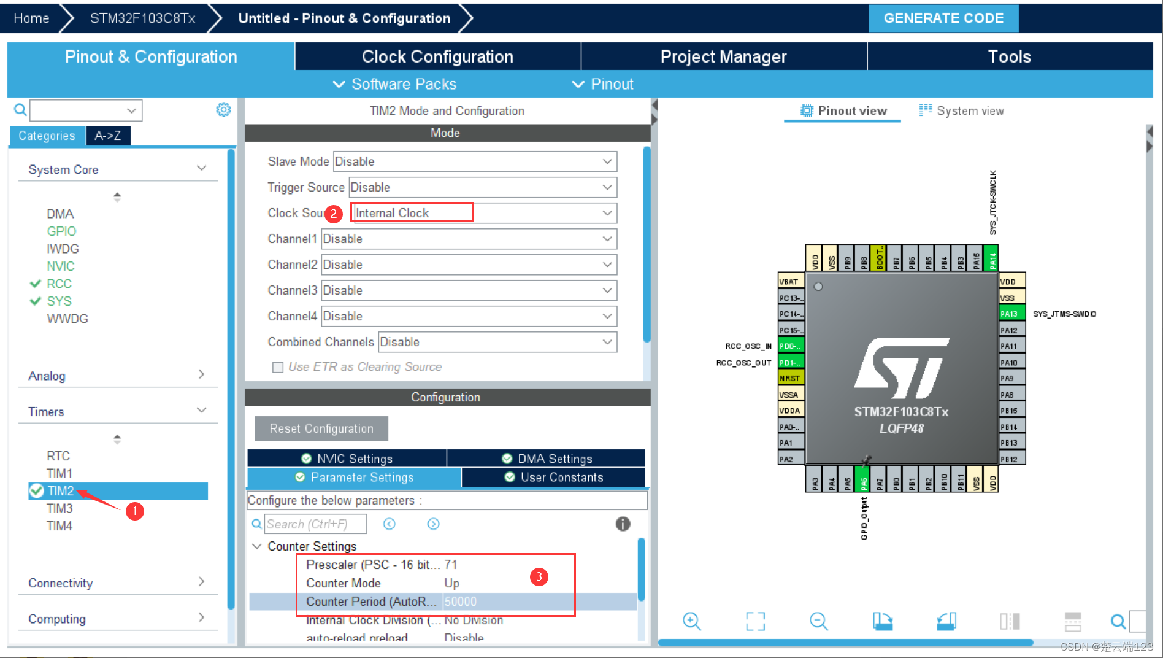Click the PA14 SWCLK pin
This screenshot has height=658, width=1163.
(x=991, y=258)
